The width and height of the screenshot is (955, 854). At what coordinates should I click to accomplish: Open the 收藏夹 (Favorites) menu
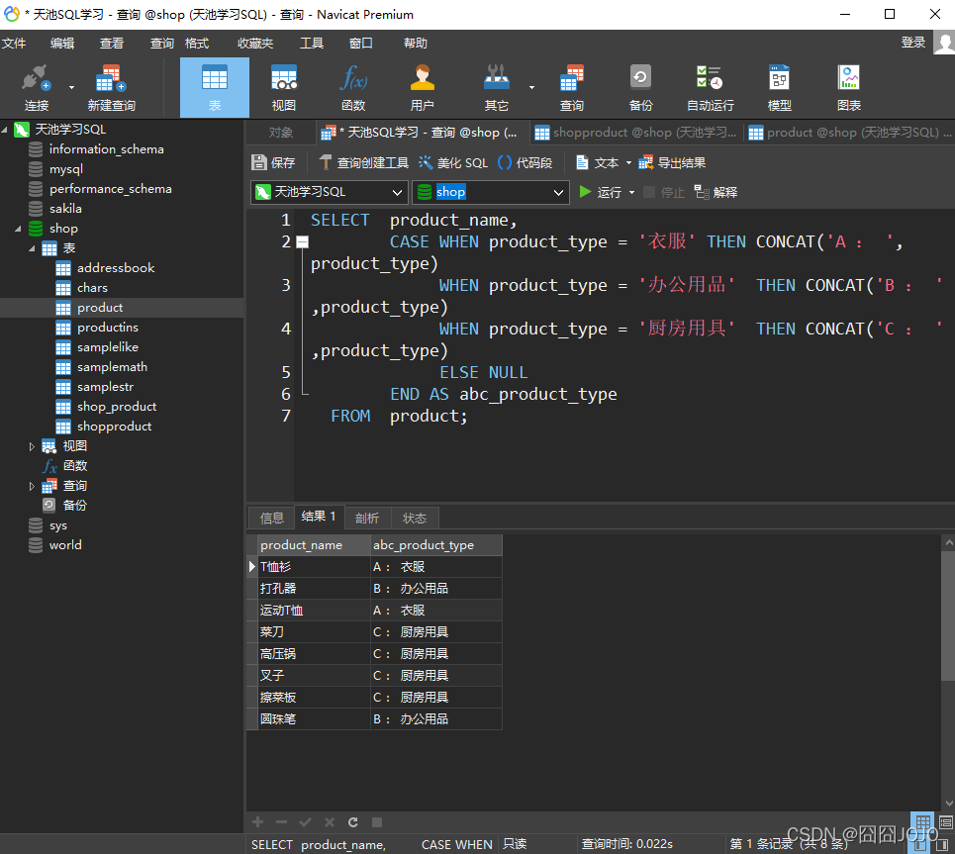(255, 44)
